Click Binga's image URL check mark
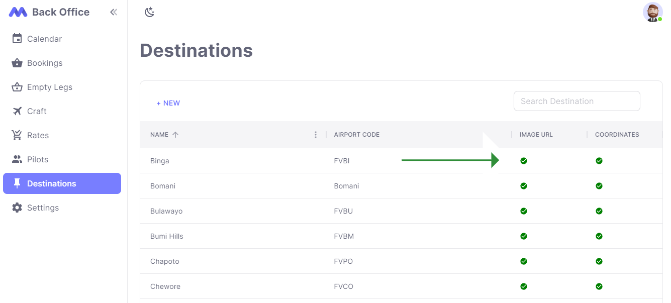The image size is (671, 303). point(524,161)
